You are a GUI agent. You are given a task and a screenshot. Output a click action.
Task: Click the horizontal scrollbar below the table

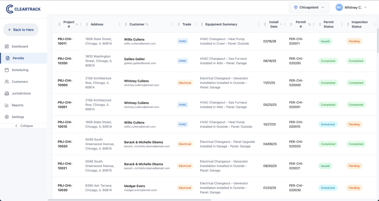(x=148, y=200)
